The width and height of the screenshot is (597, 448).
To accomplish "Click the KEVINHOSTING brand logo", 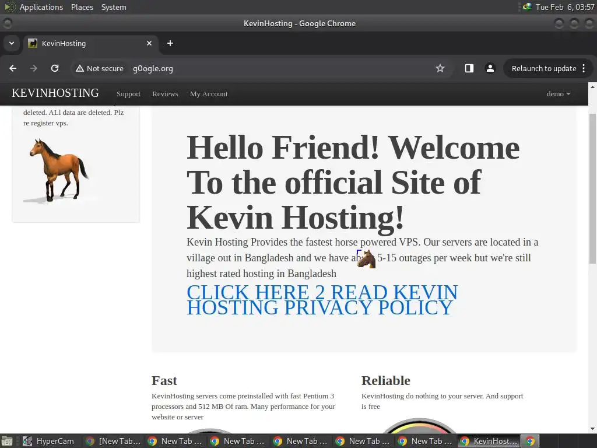I will point(55,93).
